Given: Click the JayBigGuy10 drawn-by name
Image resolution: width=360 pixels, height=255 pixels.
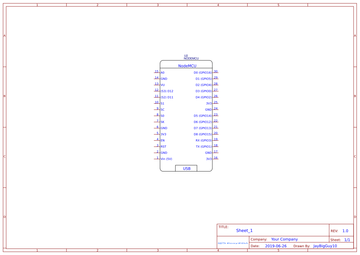Looking at the screenshot, I should click(x=325, y=246).
